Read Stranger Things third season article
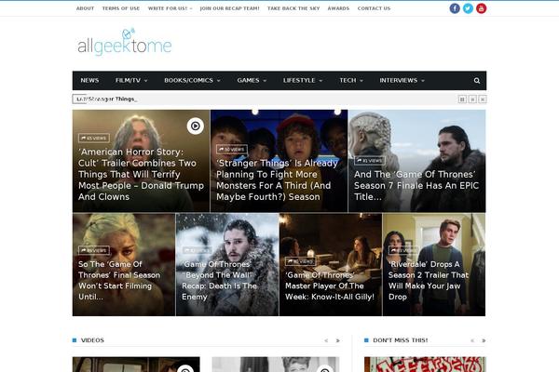 [277, 179]
